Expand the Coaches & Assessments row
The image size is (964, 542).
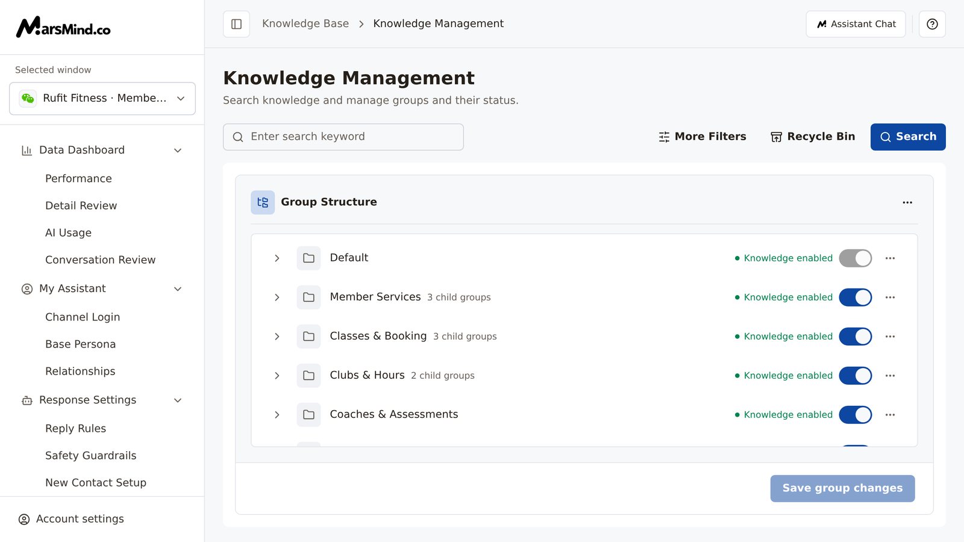pyautogui.click(x=277, y=415)
